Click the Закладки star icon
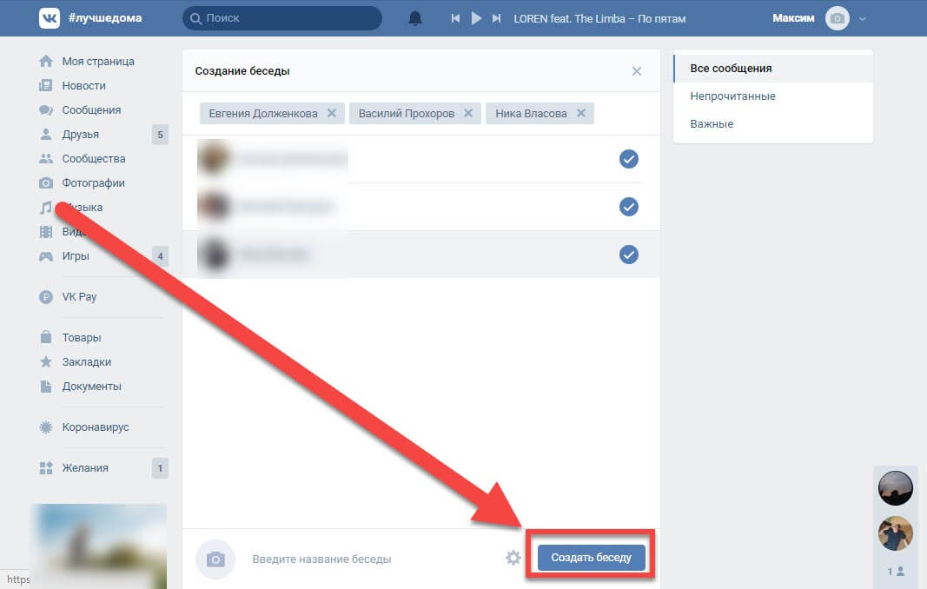The image size is (927, 589). (45, 361)
